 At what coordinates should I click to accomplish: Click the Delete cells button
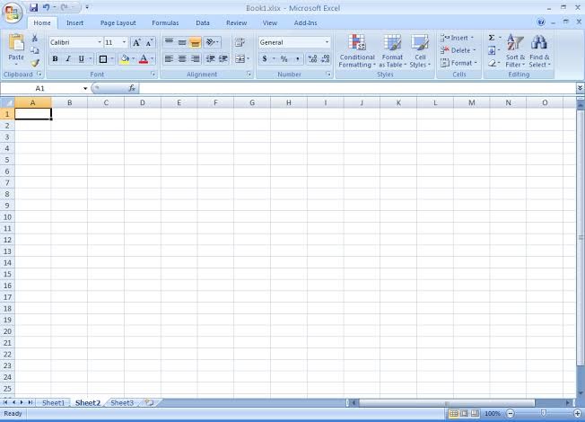458,50
